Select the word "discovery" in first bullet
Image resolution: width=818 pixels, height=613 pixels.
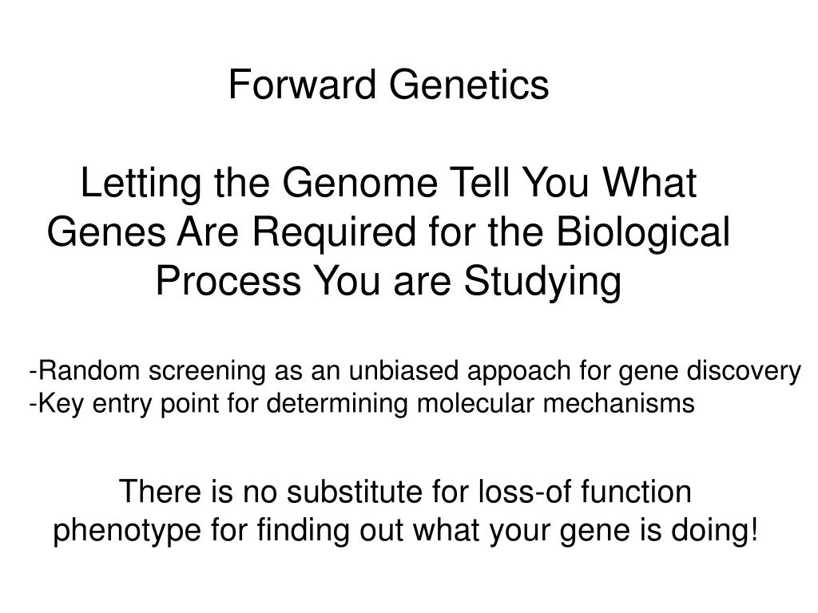744,372
